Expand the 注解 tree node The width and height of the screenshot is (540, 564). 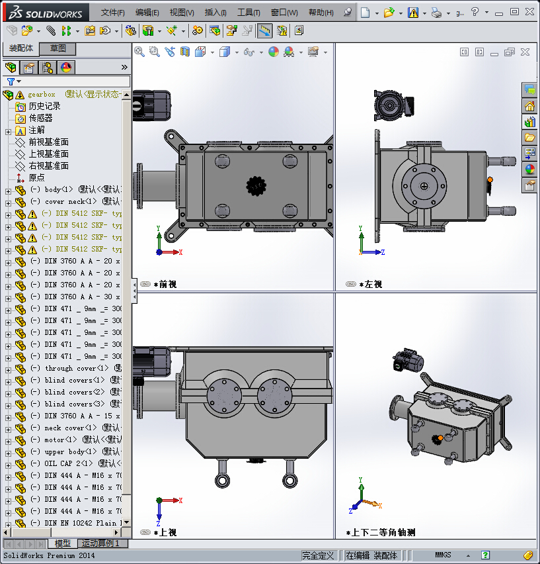[x=8, y=132]
